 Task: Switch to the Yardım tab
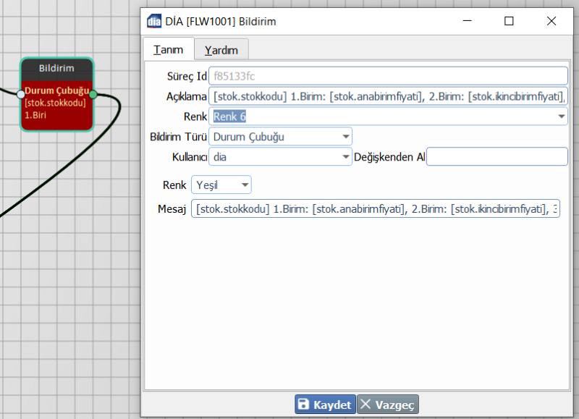221,49
